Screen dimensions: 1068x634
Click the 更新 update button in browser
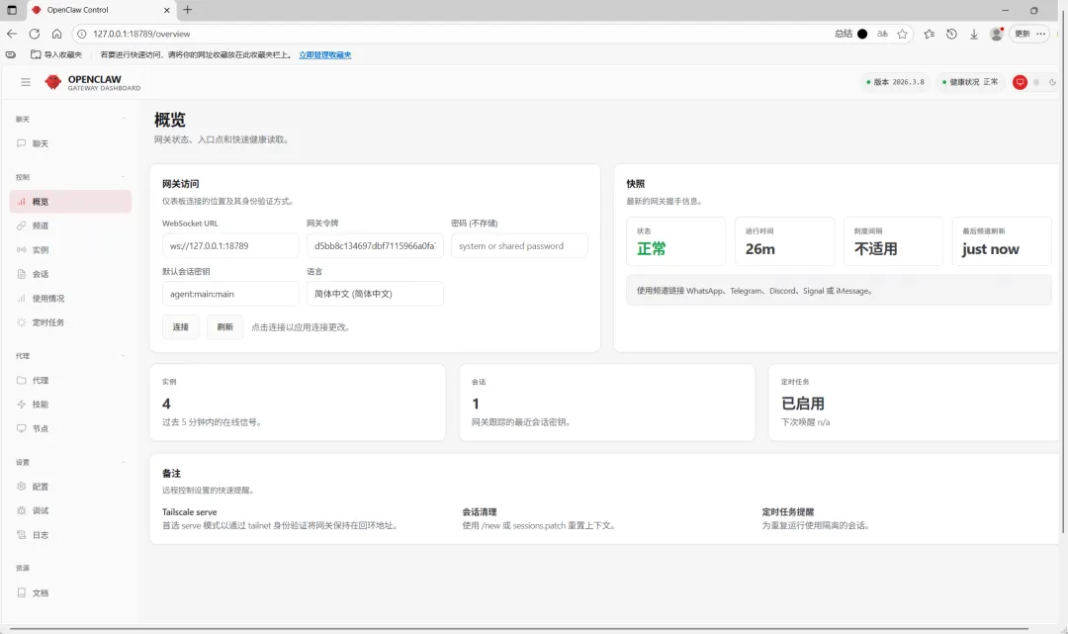1023,34
